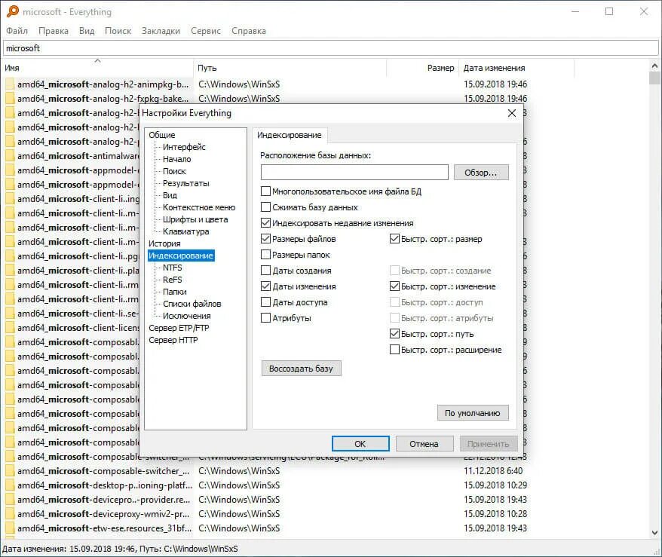Screen dimensions: 662x557
Task: Select Шрифты и цвета in settings tree
Action: coord(195,219)
